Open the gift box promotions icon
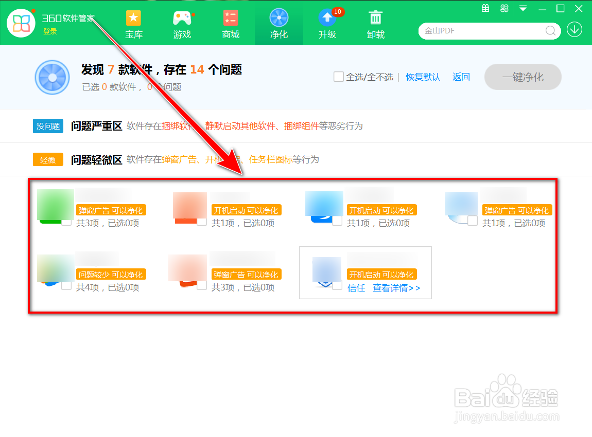 (484, 8)
